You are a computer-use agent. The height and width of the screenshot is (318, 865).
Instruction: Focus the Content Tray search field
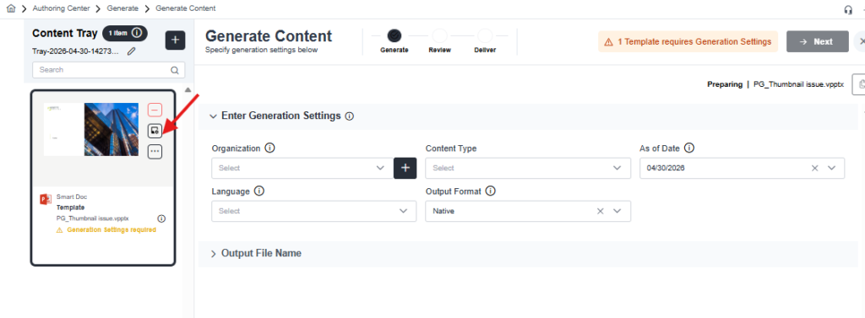109,70
